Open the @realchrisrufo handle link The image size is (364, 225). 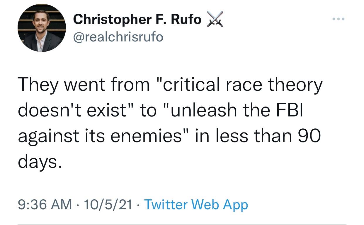point(118,37)
